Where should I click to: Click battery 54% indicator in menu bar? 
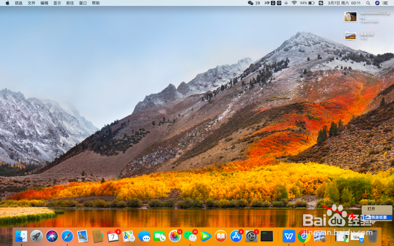coord(307,3)
